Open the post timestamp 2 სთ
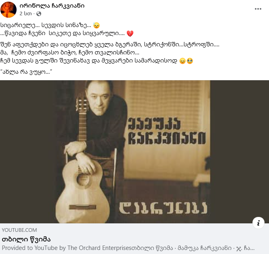This screenshot has height=254, width=269. pos(25,14)
